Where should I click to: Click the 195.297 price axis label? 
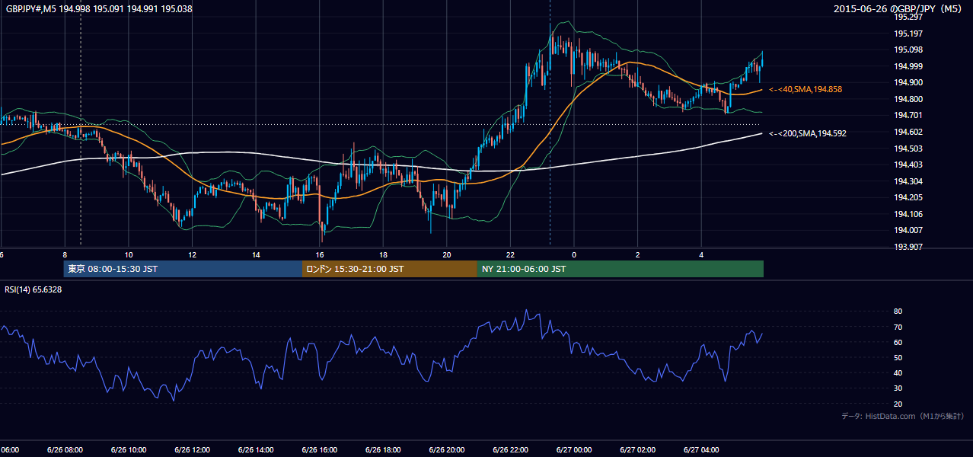pos(908,17)
